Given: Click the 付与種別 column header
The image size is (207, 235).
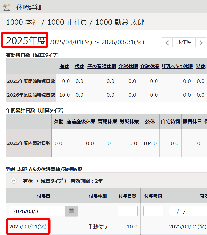Looking at the screenshot, I should (x=98, y=196).
